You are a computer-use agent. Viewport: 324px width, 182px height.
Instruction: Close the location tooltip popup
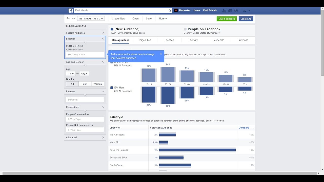(x=161, y=54)
